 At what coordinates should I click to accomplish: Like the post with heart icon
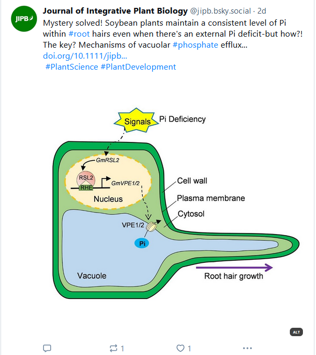click(x=180, y=348)
